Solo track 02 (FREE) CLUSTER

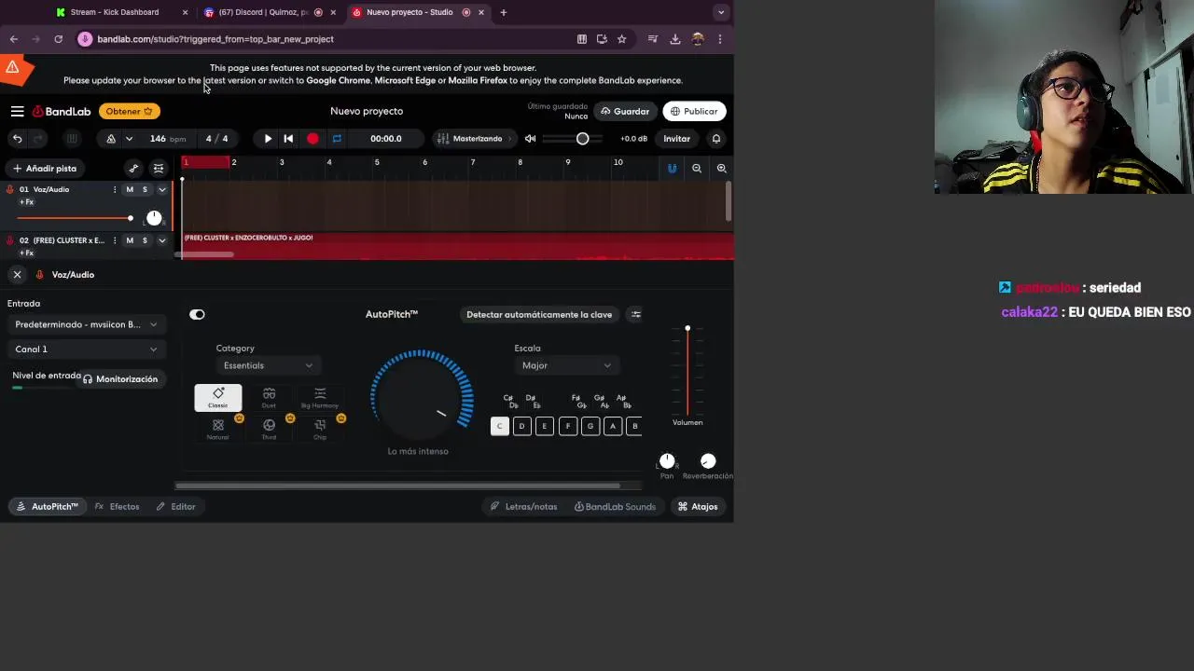coord(145,240)
